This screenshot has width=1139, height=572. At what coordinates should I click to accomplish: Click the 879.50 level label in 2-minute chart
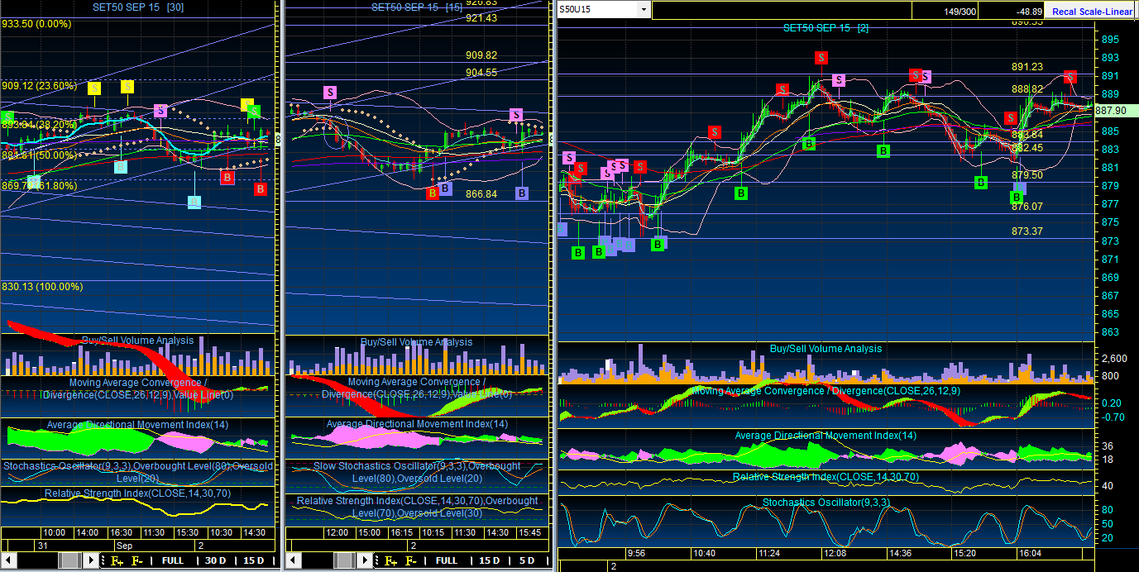point(1027,175)
